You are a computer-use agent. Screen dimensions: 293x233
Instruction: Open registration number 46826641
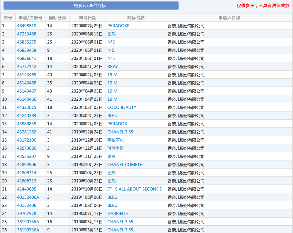click(x=27, y=59)
